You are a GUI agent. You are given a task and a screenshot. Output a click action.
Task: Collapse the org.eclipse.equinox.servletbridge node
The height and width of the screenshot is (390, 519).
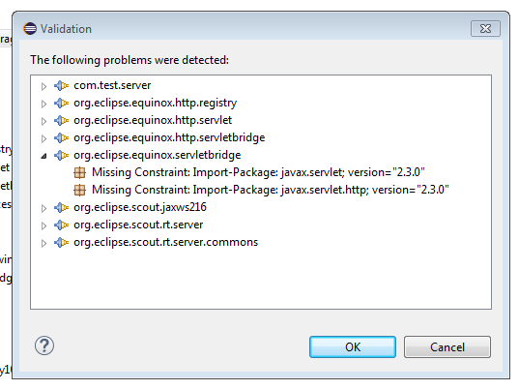[43, 156]
